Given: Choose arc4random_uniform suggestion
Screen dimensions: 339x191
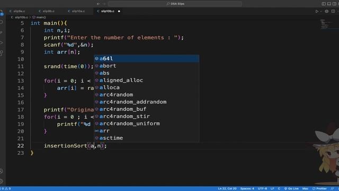Looking at the screenshot, I should point(146,124).
